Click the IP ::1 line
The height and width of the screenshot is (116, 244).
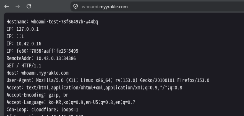tap(15, 36)
